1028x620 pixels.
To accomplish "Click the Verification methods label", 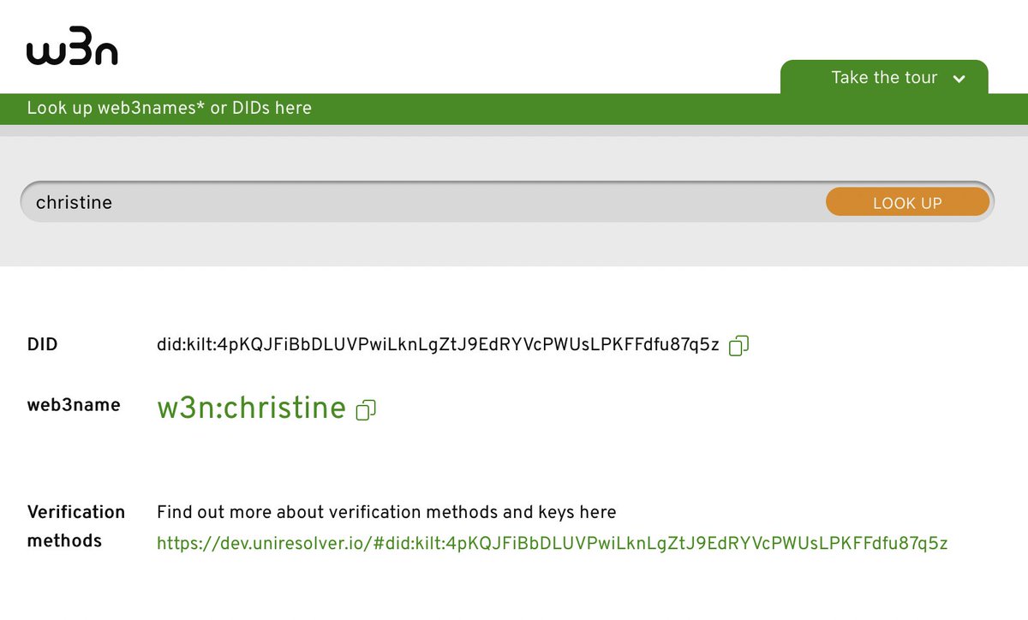I will click(x=76, y=527).
